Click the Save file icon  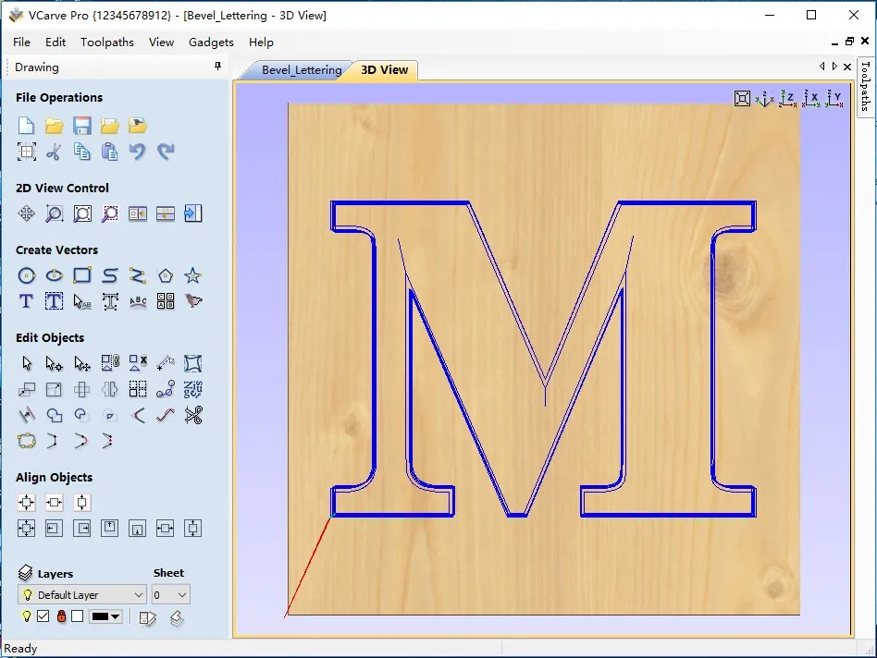pos(82,126)
